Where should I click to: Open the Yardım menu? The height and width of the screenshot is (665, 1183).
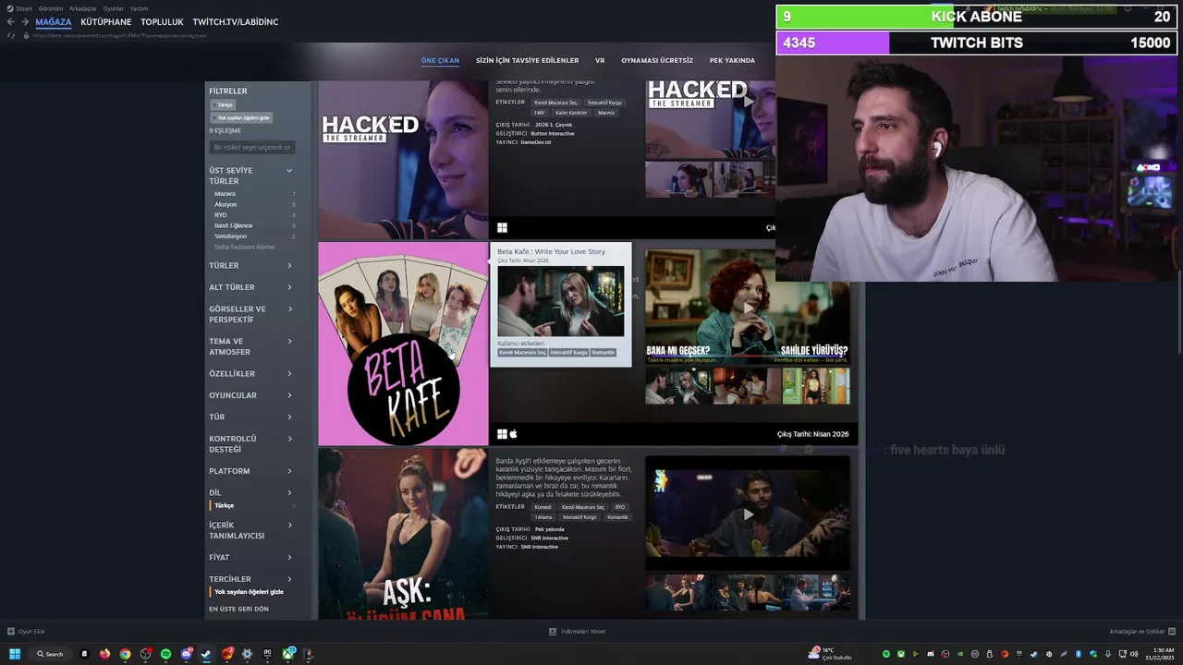point(139,8)
